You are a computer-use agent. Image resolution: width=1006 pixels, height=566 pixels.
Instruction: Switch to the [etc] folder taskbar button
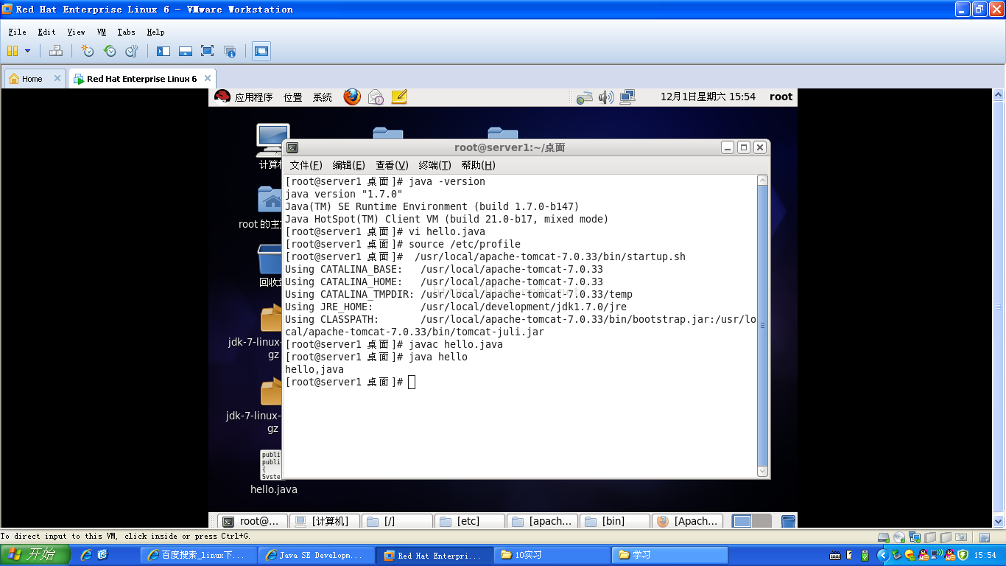point(469,521)
